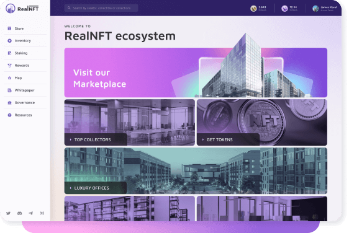Click the RealNFT logo text
349x233 pixels.
tap(28, 9)
